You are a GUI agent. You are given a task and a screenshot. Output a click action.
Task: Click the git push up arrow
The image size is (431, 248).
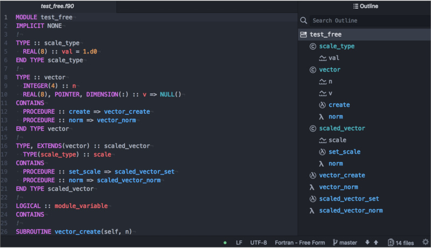click(x=376, y=243)
